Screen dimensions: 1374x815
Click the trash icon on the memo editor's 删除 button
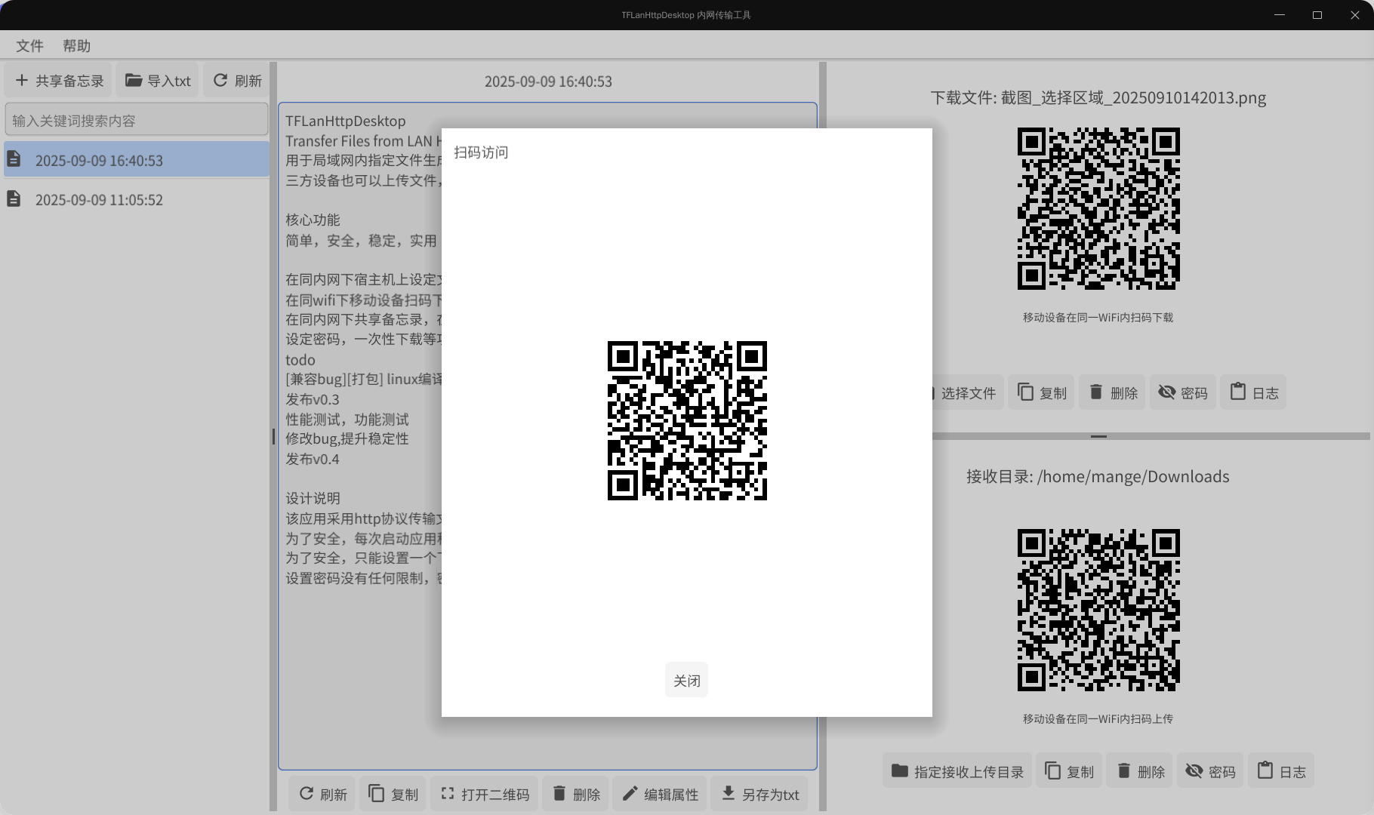(559, 793)
